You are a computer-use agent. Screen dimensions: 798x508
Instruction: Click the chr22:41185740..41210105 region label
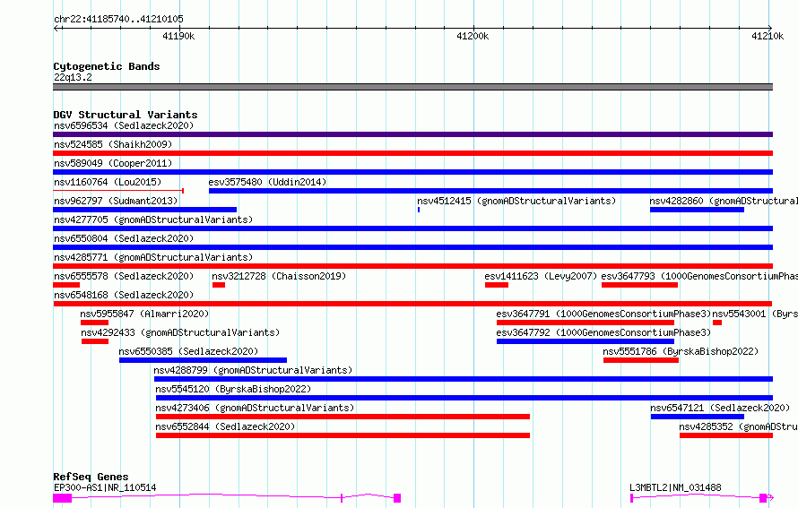[x=118, y=19]
